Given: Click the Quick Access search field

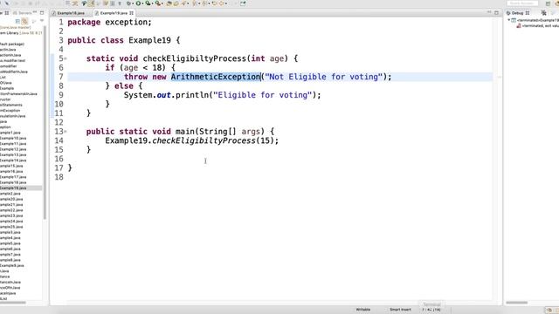Looking at the screenshot, I should click(x=522, y=3).
